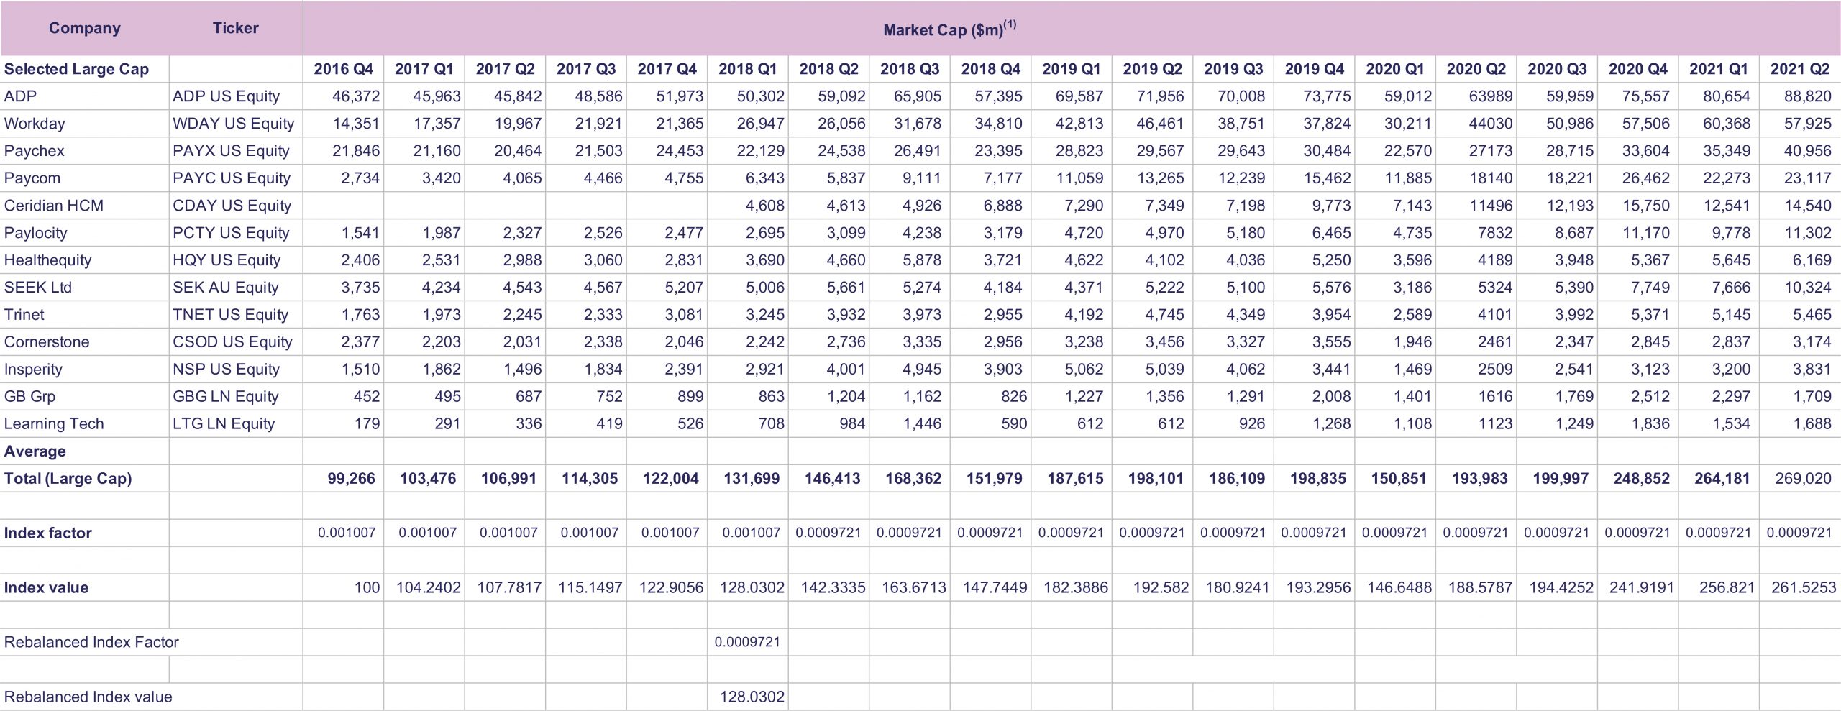Screen dimensions: 1841x711
Task: Click the Ticker column header
Action: [x=235, y=28]
